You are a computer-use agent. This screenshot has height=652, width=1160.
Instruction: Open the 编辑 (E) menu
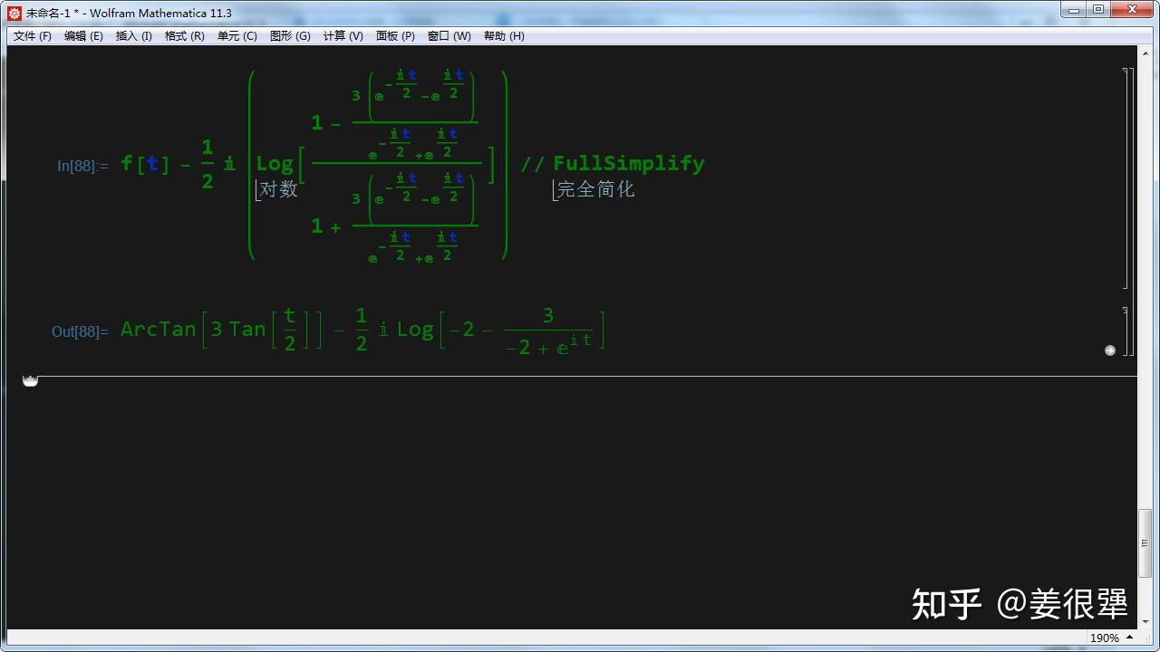pos(83,36)
